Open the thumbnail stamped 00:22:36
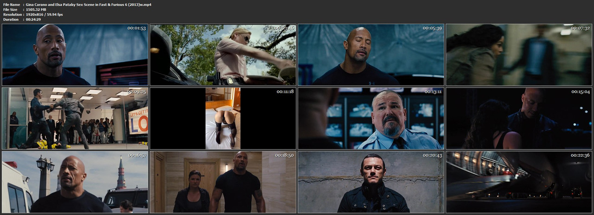This screenshot has width=594, height=215. 519,182
